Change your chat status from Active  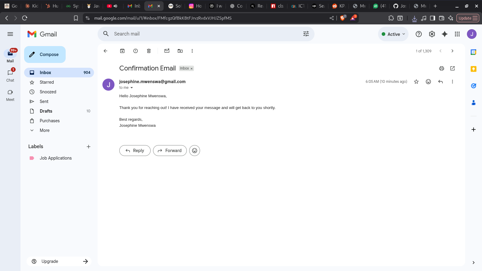click(393, 34)
